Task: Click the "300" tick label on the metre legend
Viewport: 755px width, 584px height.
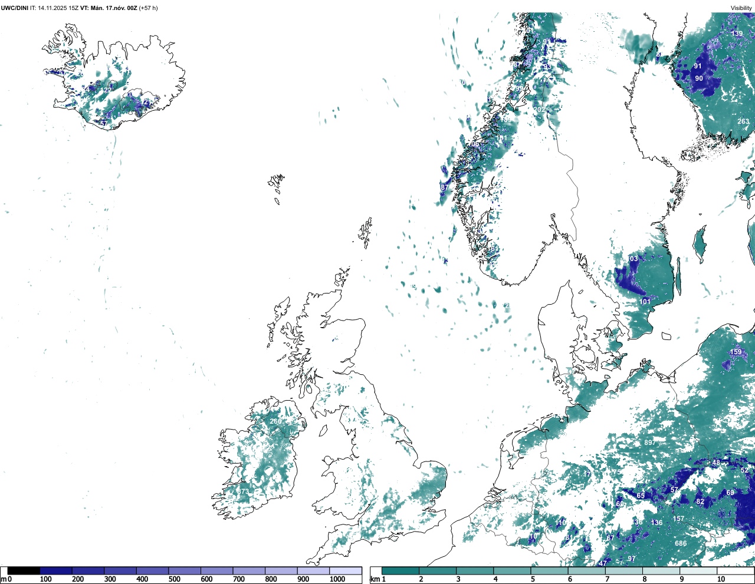Action: [x=110, y=579]
